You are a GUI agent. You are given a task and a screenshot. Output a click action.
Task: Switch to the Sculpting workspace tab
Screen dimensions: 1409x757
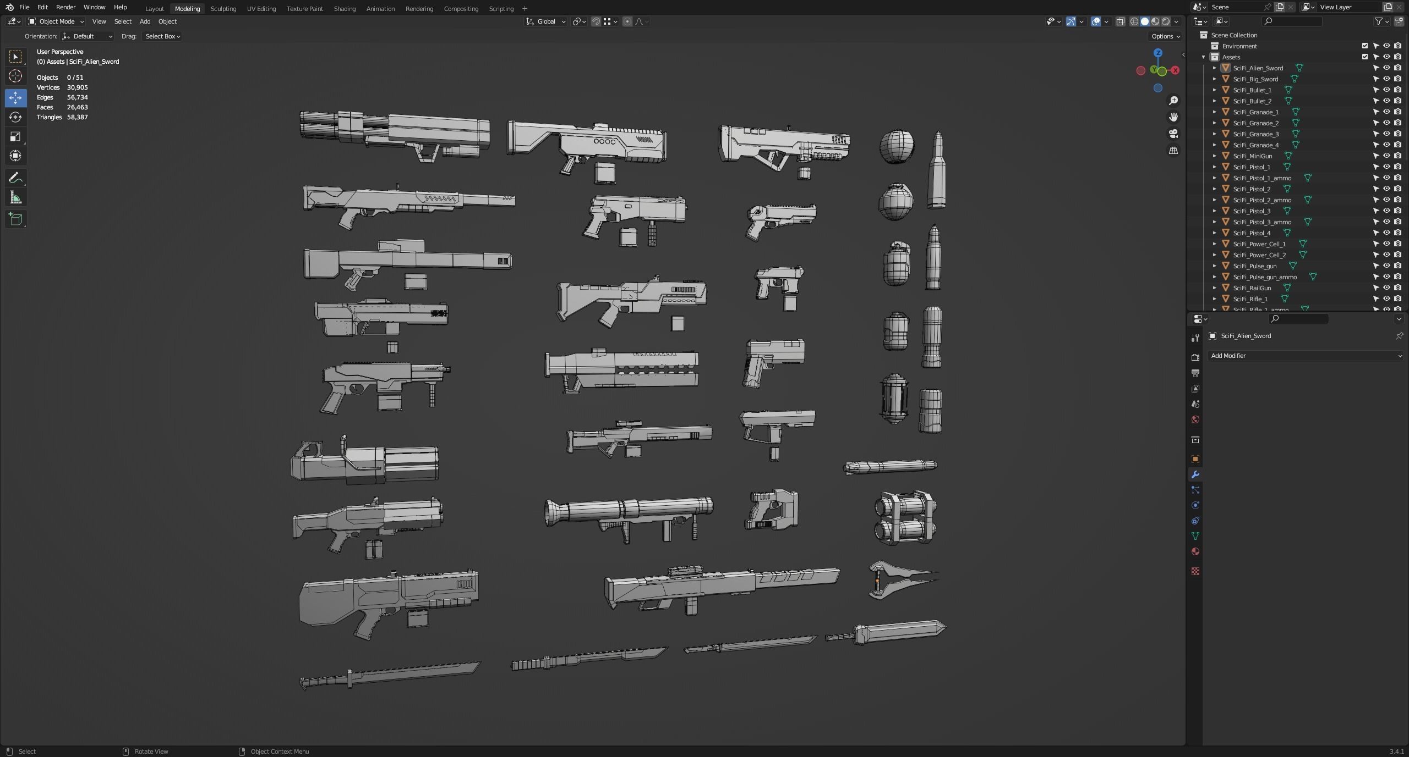(223, 9)
